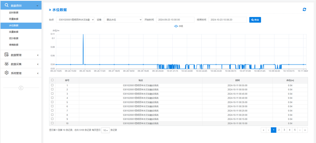Check the box for row 2024-10-11 08:50:00
This screenshot has width=316, height=143.
click(52, 89)
